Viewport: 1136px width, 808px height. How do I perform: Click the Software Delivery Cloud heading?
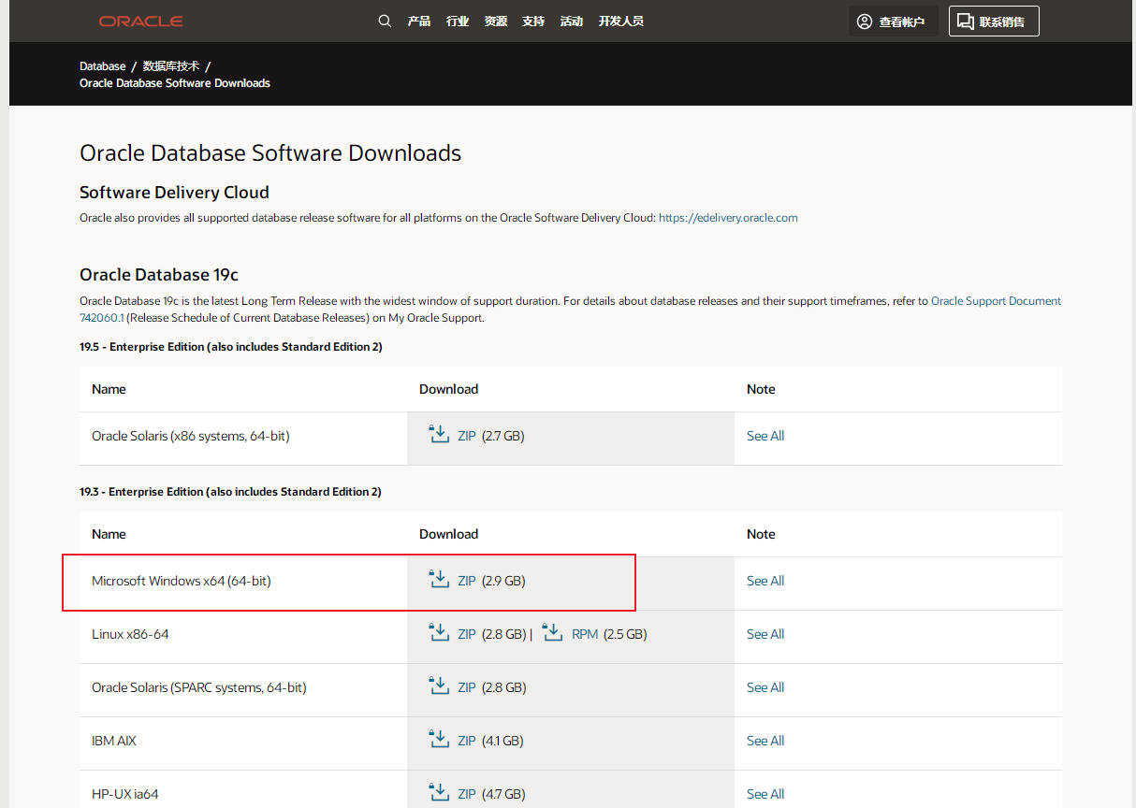tap(174, 193)
